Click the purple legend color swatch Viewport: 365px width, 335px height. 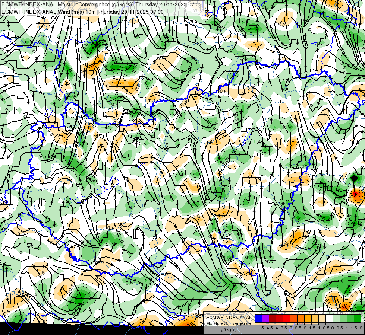(265, 319)
